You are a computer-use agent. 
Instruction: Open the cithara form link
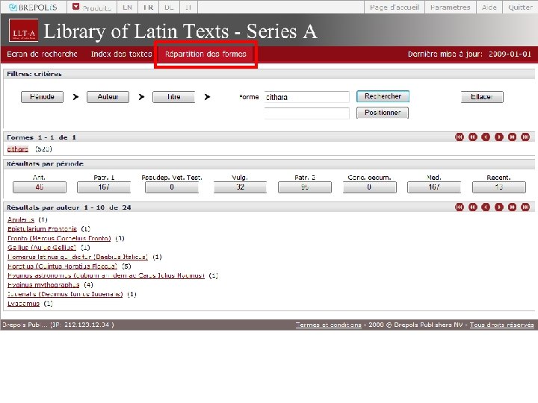click(x=18, y=149)
